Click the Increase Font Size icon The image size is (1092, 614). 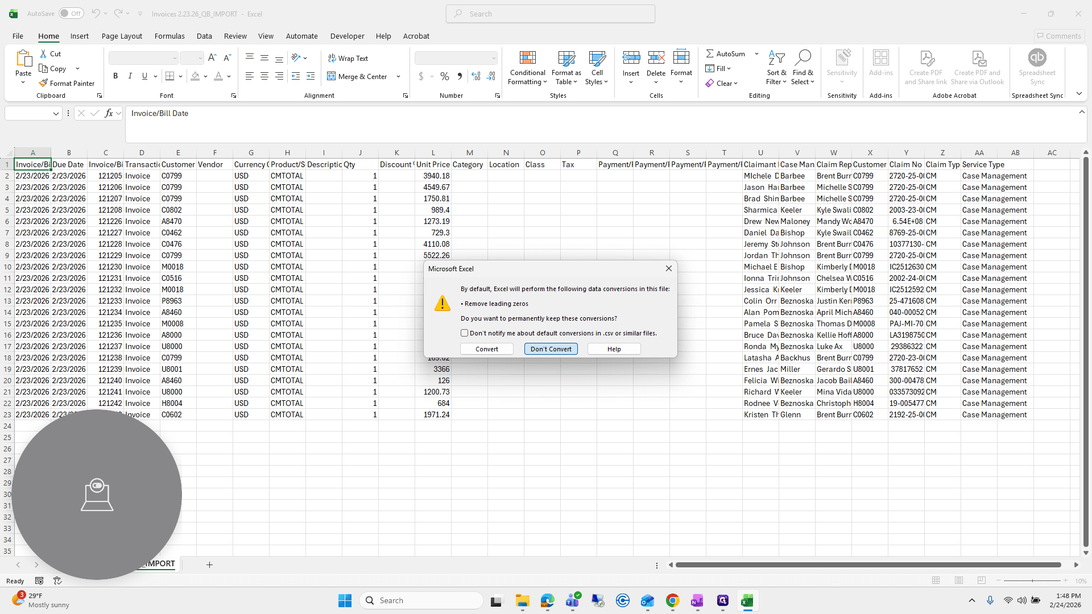212,57
